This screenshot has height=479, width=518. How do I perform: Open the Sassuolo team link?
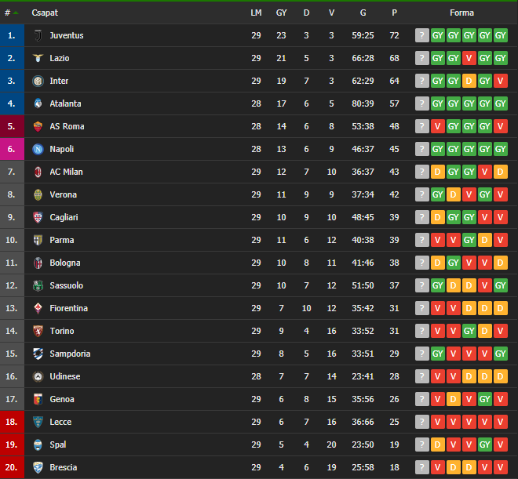coord(66,285)
